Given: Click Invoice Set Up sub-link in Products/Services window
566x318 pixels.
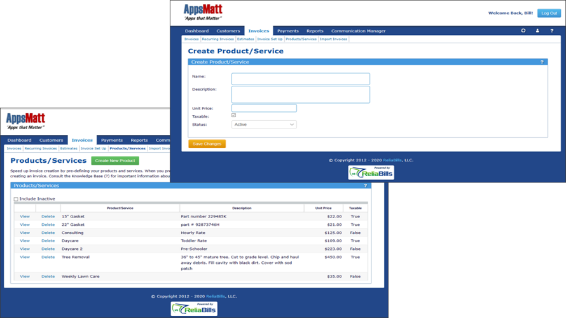Looking at the screenshot, I should point(93,148).
